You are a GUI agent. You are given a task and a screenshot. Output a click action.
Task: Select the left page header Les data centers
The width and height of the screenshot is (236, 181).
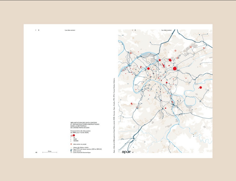[70, 30]
